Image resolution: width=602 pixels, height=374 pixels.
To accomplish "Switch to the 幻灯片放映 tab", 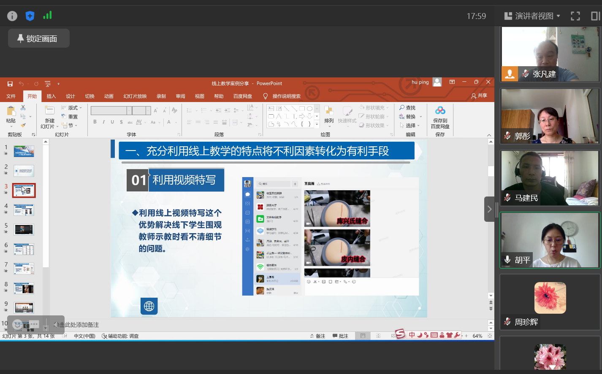I will (x=135, y=96).
